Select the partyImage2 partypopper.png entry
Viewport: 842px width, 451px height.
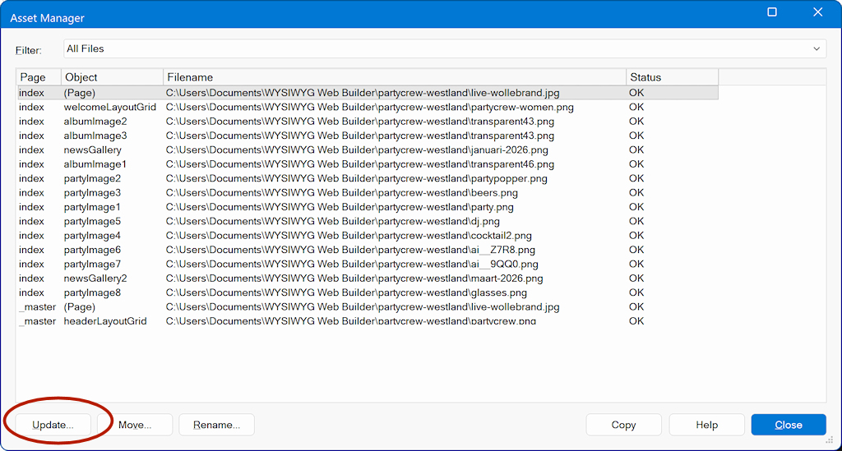tap(356, 178)
